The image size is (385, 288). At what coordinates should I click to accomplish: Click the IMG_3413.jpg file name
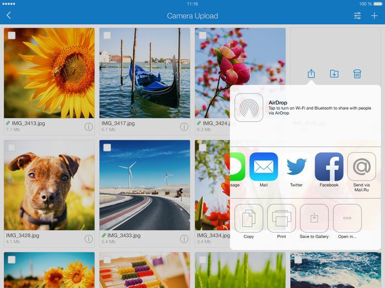click(29, 123)
